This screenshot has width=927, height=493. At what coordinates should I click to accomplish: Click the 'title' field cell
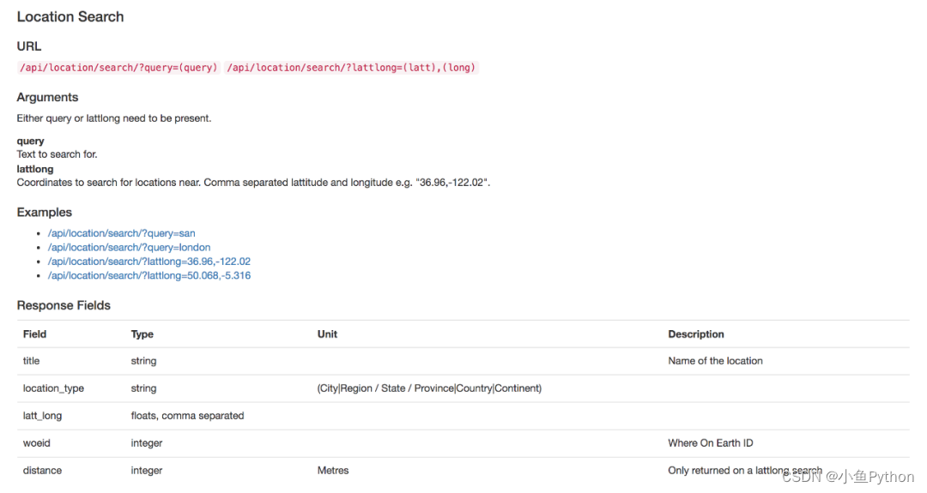[32, 361]
